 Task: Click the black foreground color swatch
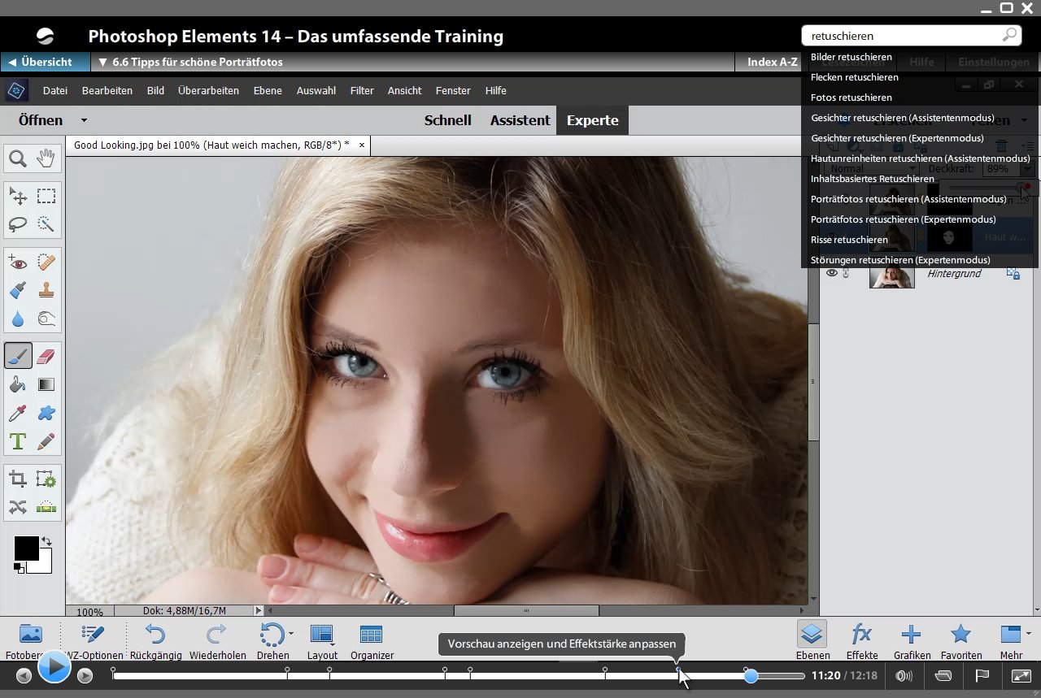click(26, 548)
